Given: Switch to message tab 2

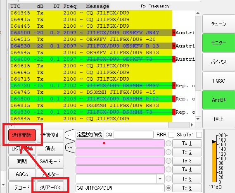Looking at the screenshot, I should point(70,148).
